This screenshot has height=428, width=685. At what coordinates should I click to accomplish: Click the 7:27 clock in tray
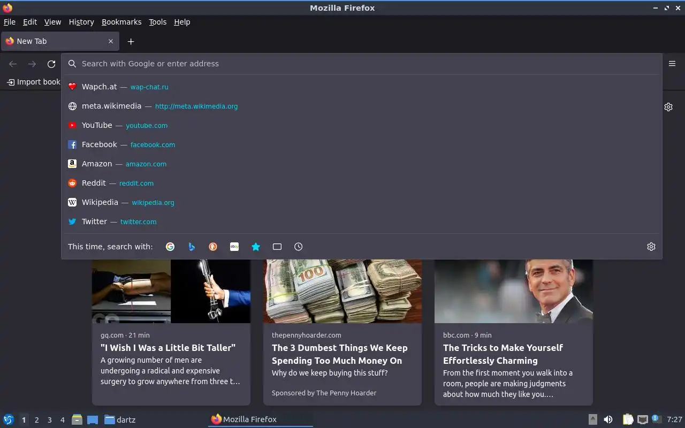(674, 419)
